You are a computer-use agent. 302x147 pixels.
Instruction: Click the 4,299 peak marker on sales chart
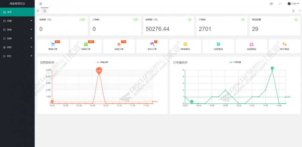pyautogui.click(x=99, y=71)
